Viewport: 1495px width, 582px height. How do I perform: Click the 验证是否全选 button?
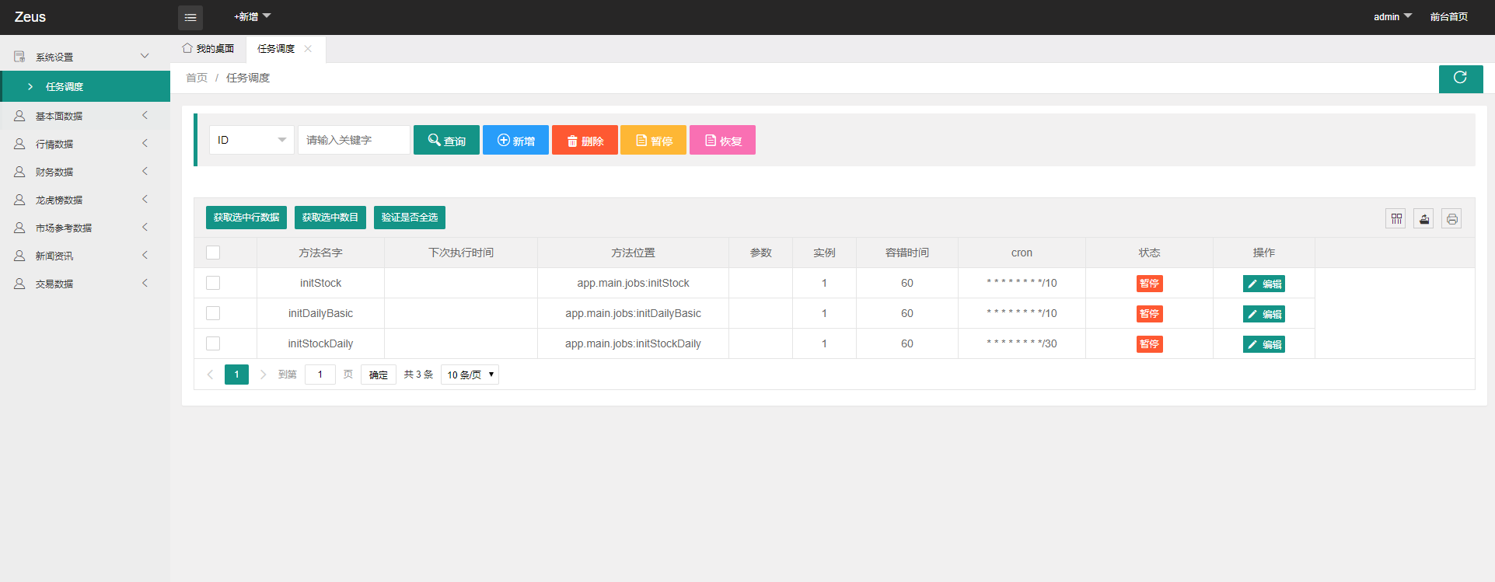[410, 218]
